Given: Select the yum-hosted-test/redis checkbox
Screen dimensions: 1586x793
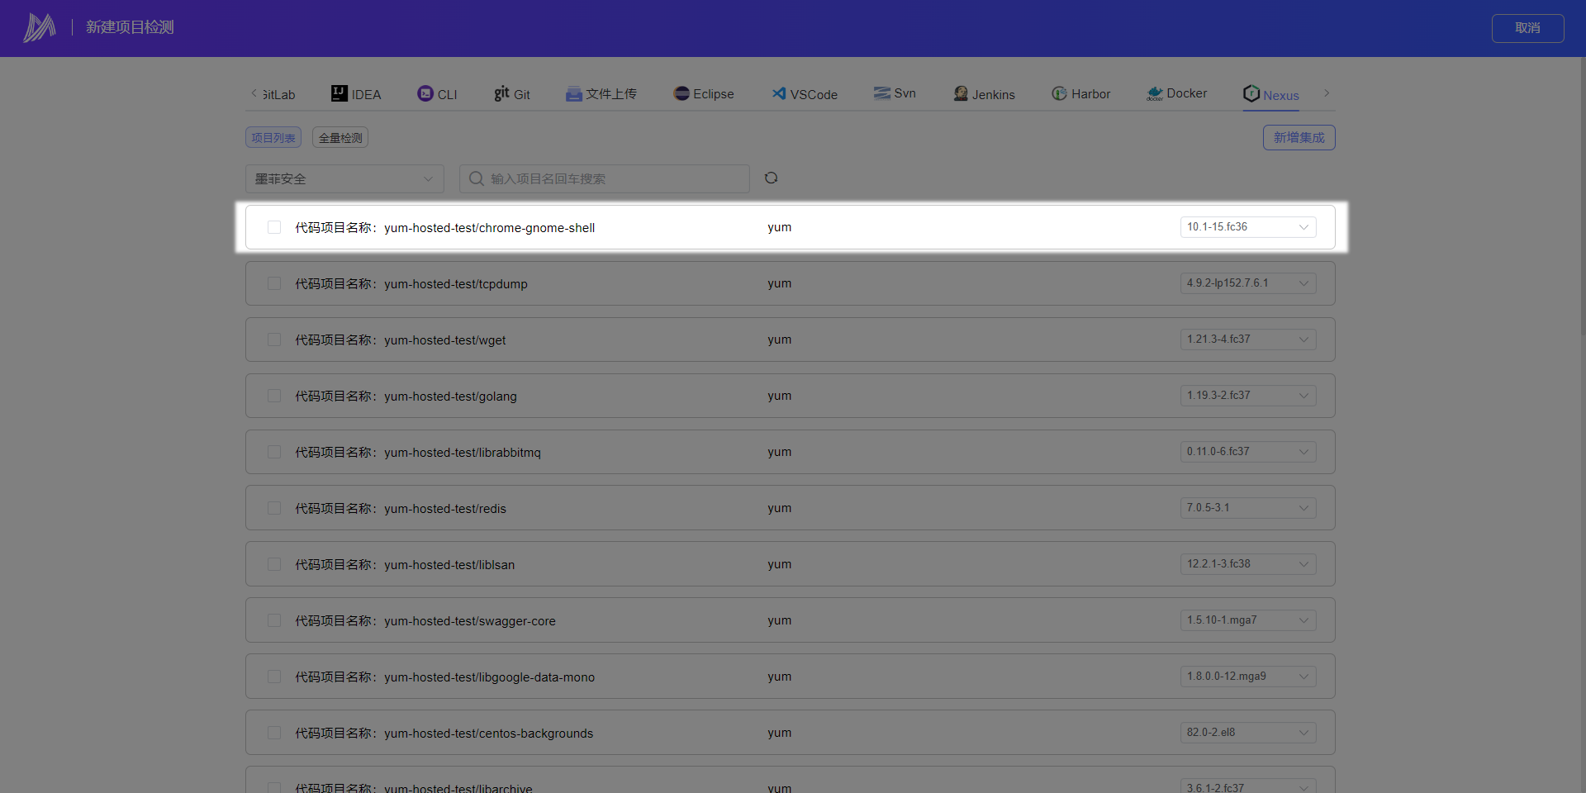Looking at the screenshot, I should 274,508.
